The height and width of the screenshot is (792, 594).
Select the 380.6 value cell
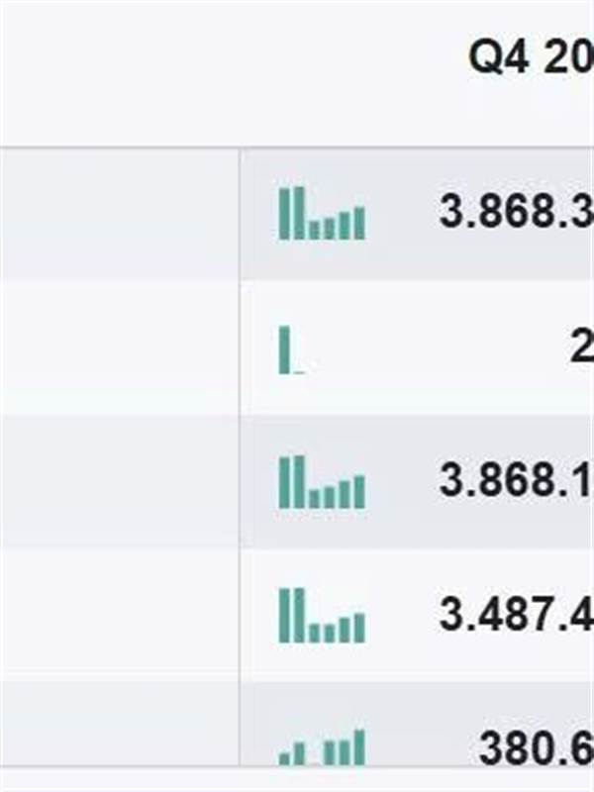(x=536, y=747)
